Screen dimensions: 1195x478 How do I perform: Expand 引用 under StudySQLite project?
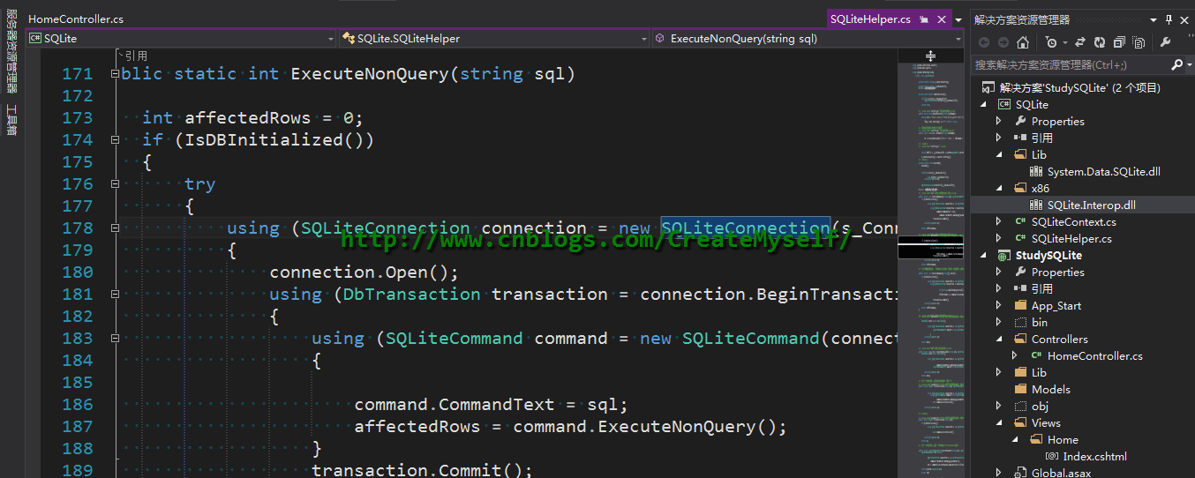point(999,288)
